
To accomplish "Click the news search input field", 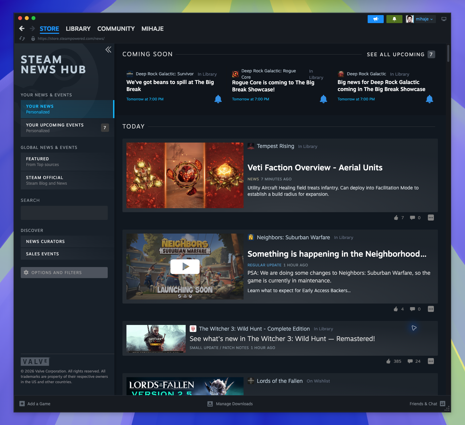I will (x=64, y=213).
